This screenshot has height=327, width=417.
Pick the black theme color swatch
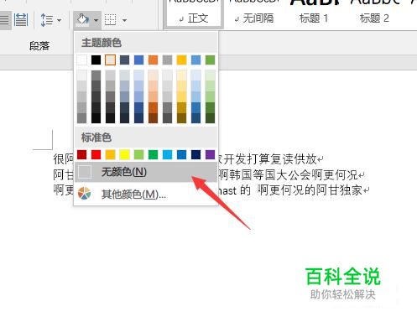(96, 60)
